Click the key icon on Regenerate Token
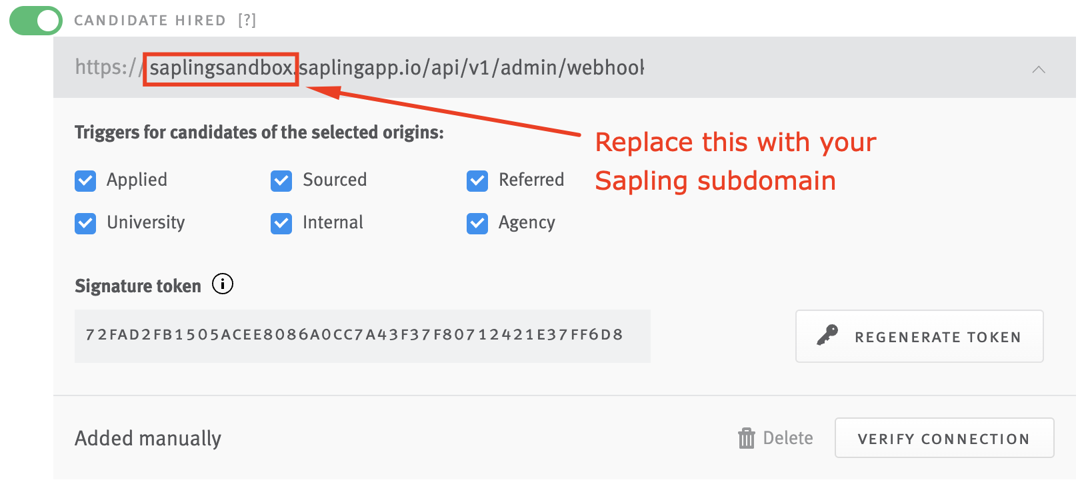Viewport: 1084px width, 490px height. (827, 335)
